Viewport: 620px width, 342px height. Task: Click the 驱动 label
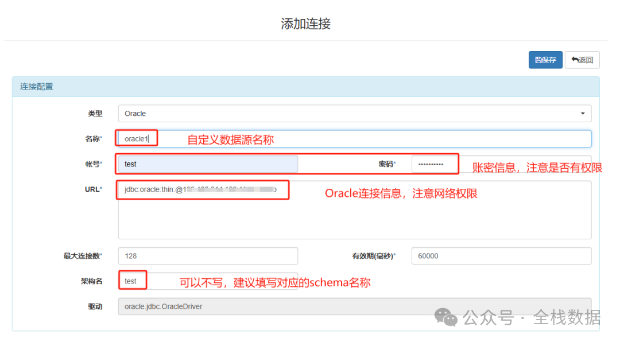95,306
